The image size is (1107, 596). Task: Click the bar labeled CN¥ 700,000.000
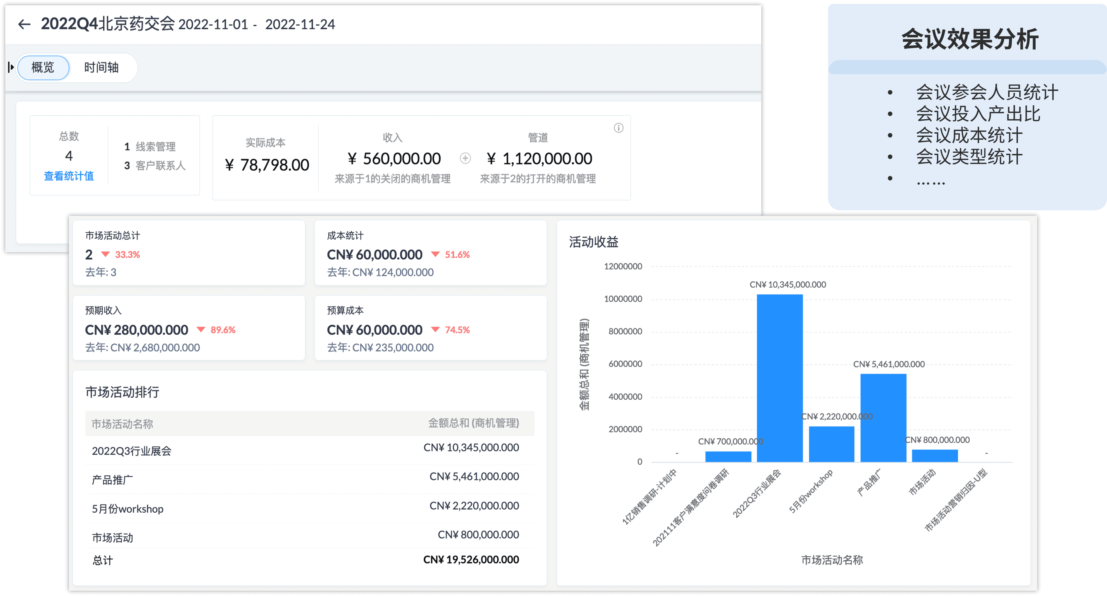[x=728, y=457]
